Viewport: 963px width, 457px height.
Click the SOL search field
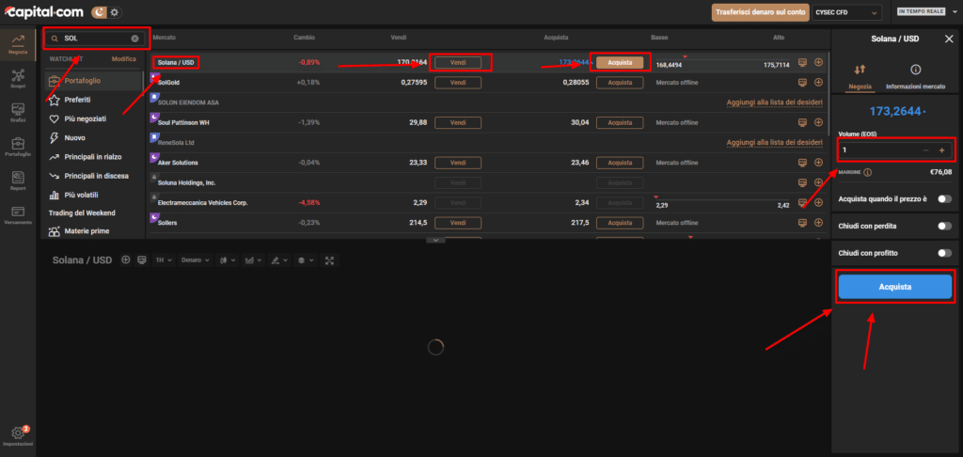pyautogui.click(x=97, y=38)
